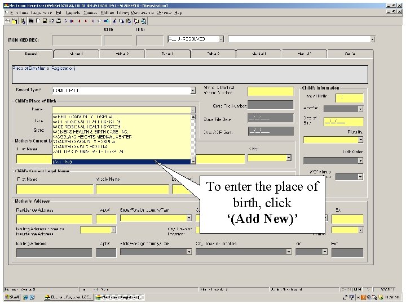Switch to the Father 2 tab
This screenshot has height=304, width=406.
click(213, 54)
